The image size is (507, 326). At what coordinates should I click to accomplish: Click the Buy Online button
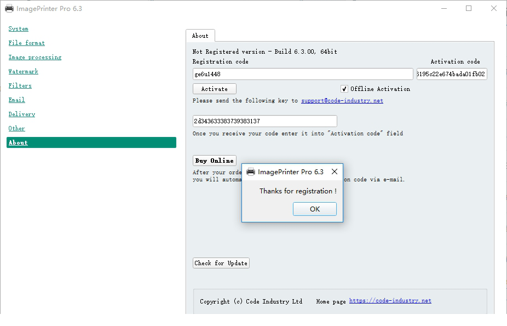(x=215, y=161)
